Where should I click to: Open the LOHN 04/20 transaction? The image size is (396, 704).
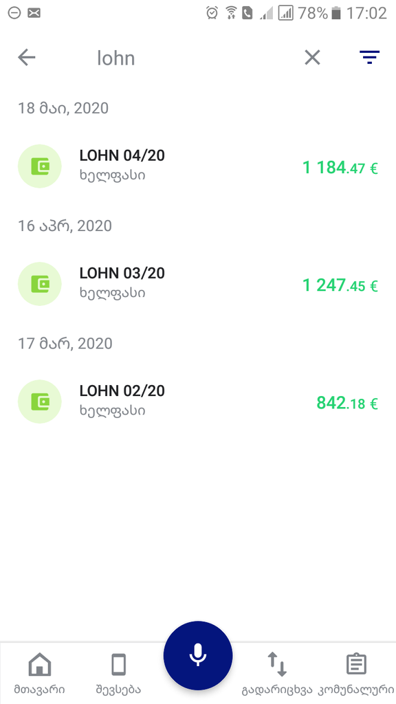point(198,166)
